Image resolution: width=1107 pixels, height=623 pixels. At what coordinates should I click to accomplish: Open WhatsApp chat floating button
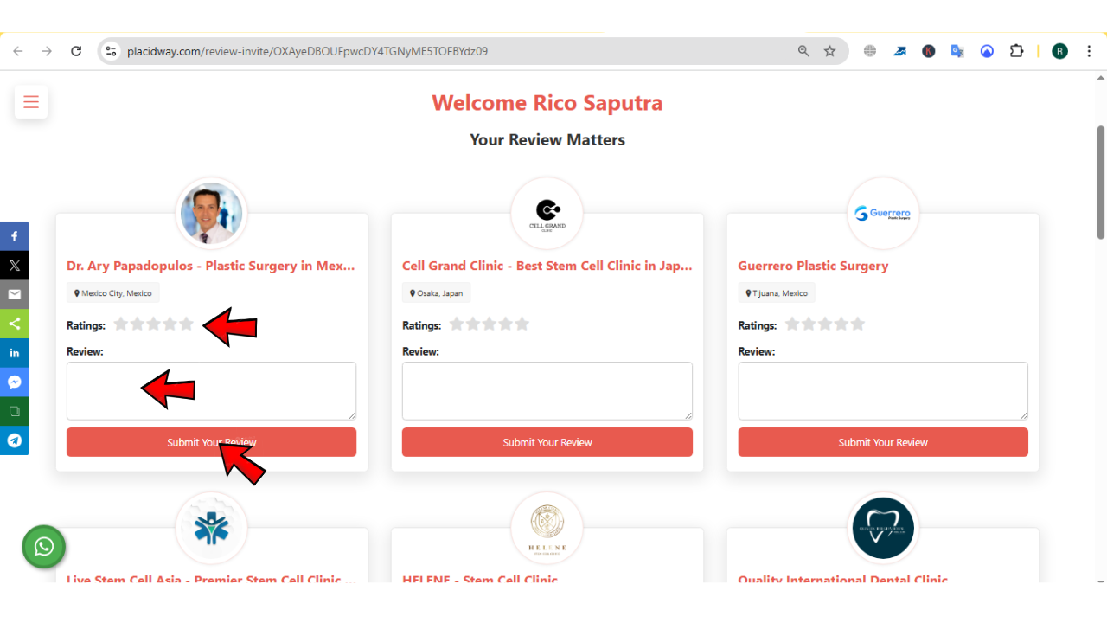44,547
